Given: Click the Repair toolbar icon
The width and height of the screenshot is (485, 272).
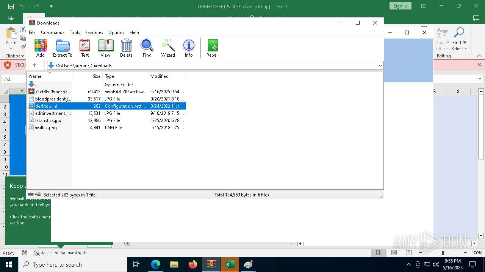Looking at the screenshot, I should coord(213,48).
